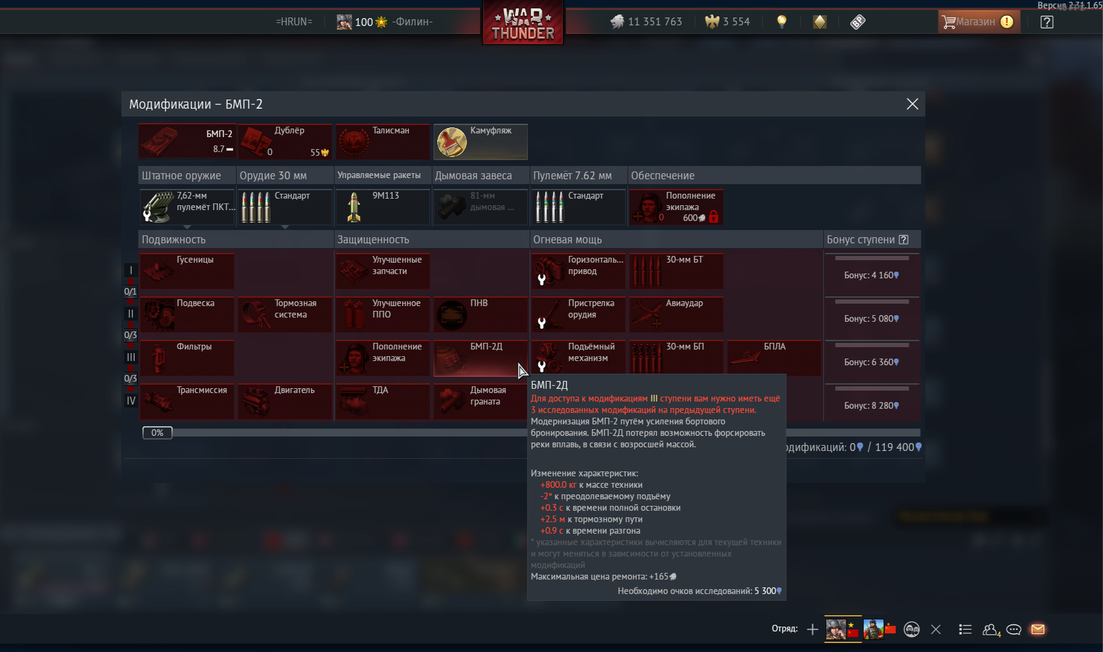Open the chat bubble icon
This screenshot has height=652, width=1103.
tap(1014, 630)
